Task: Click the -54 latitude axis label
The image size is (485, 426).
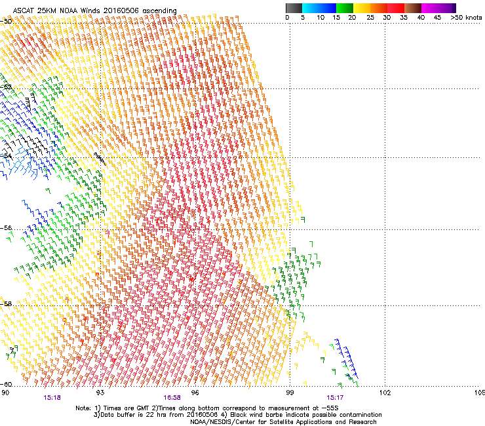Action: point(5,155)
